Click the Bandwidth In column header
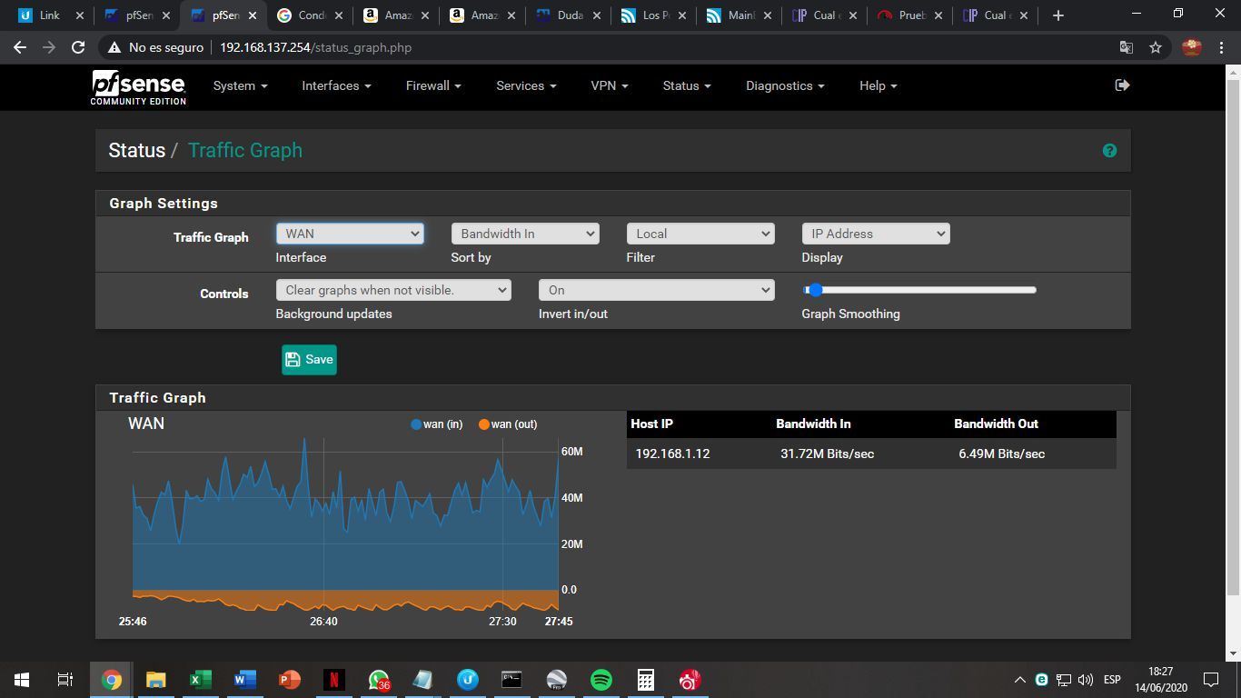The width and height of the screenshot is (1241, 698). (x=813, y=424)
